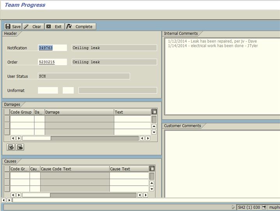
Task: Expand status bar with triangle arrow
Action: (234, 207)
